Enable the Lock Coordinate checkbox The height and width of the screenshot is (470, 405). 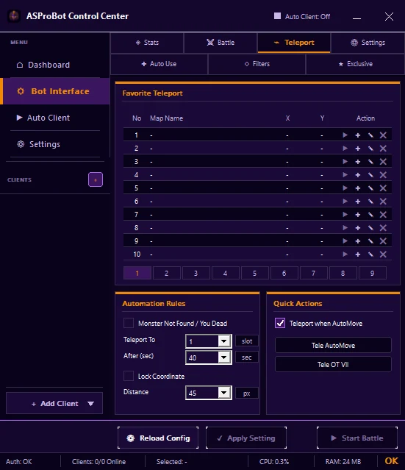[129, 376]
